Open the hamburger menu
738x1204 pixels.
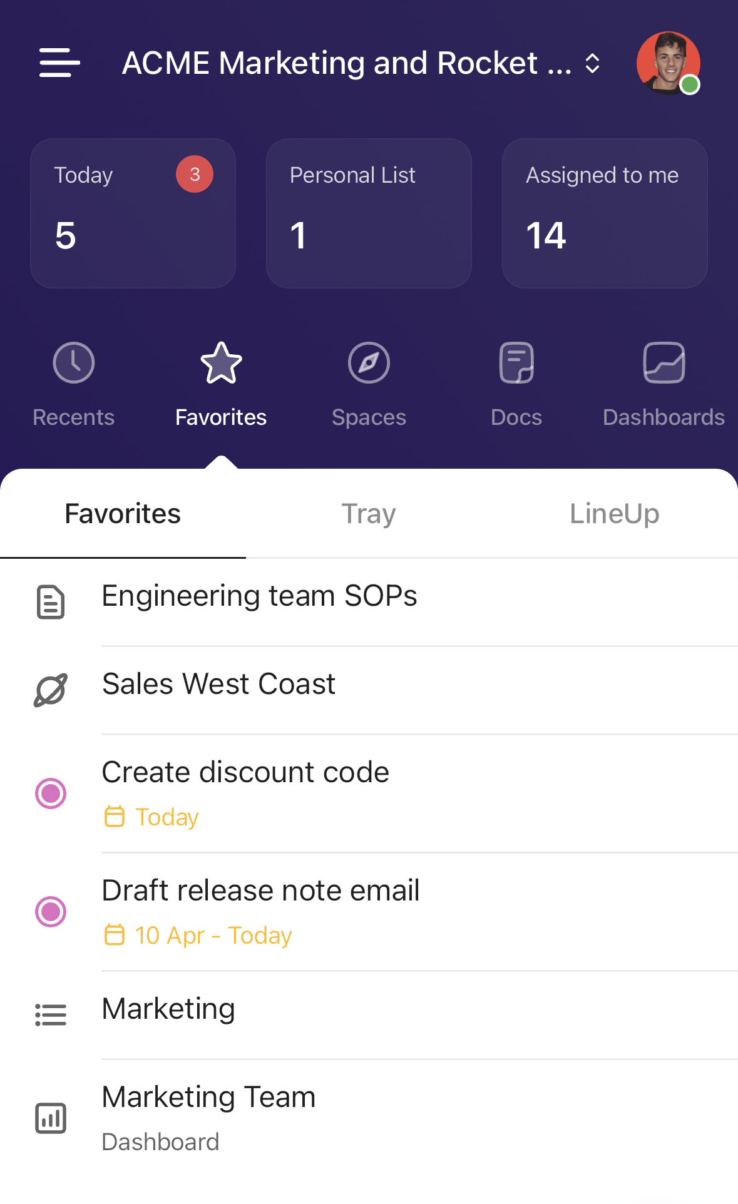59,63
